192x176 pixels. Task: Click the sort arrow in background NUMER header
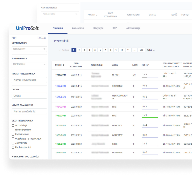coord(97,15)
